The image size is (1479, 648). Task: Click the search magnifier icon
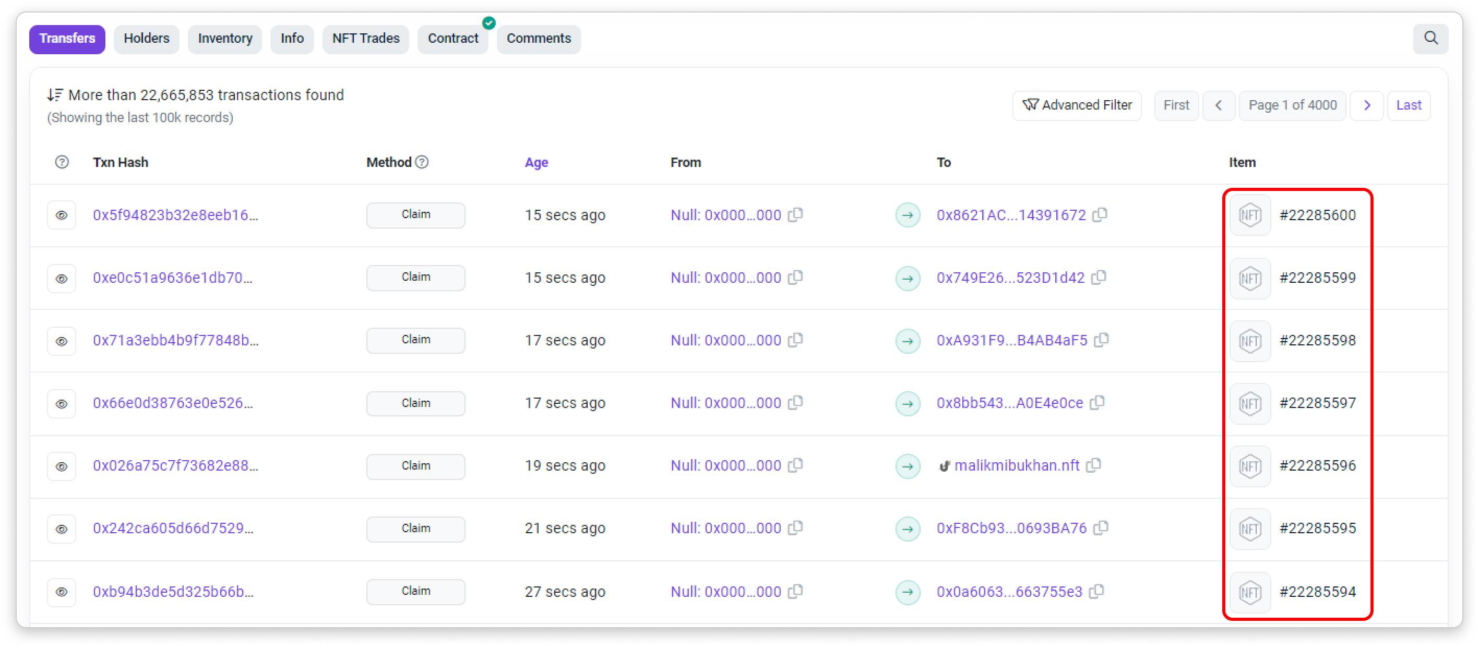tap(1430, 39)
